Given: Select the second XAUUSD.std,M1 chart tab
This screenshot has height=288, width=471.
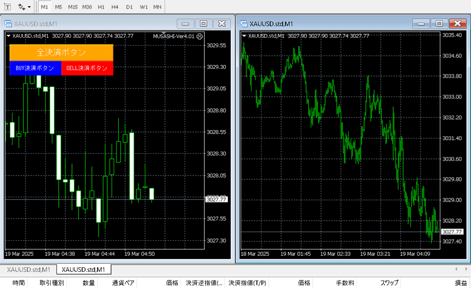Looking at the screenshot, I should [83, 270].
